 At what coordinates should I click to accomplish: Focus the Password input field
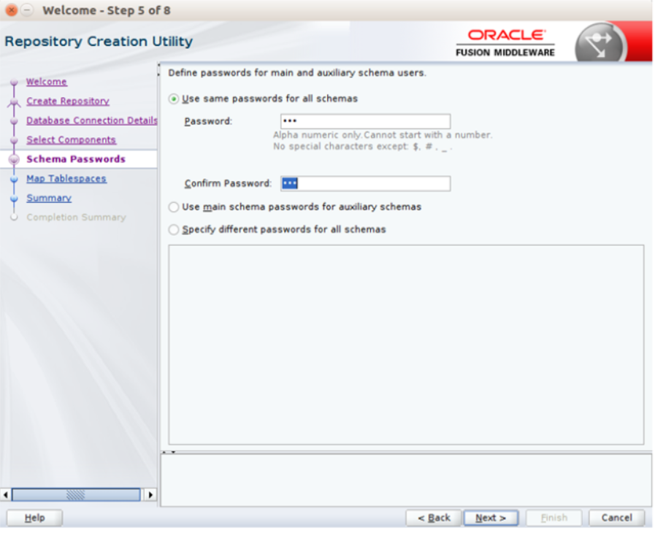[x=366, y=121]
